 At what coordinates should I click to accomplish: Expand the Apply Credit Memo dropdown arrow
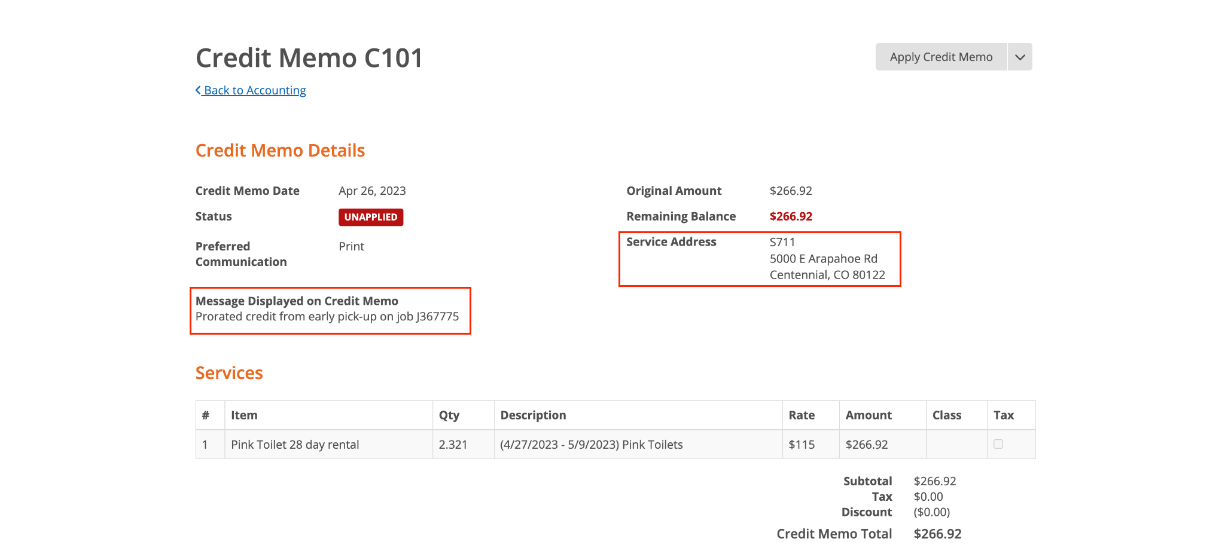[1020, 57]
